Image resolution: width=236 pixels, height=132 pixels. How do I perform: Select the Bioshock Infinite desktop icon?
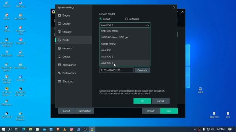coord(7,79)
